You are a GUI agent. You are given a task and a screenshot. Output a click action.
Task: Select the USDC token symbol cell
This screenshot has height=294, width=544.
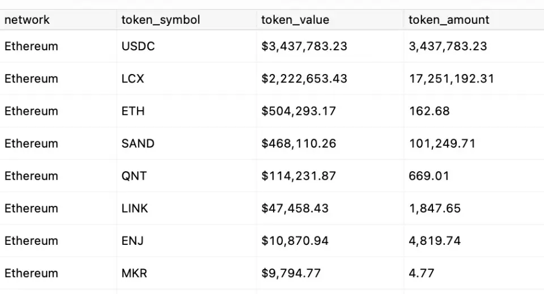tap(138, 46)
